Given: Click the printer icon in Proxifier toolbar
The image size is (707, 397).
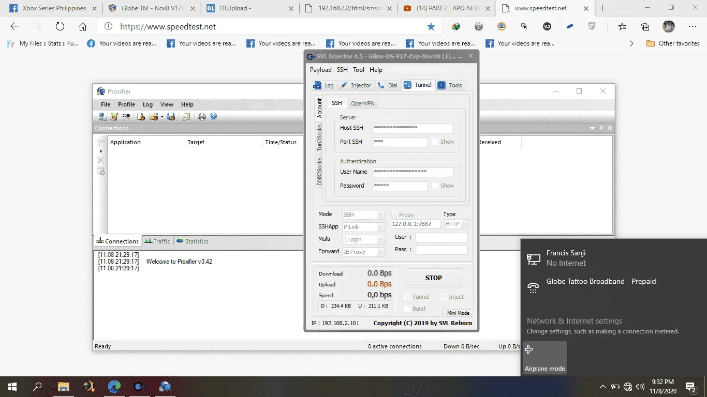Looking at the screenshot, I should [x=202, y=117].
